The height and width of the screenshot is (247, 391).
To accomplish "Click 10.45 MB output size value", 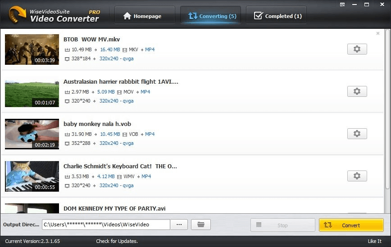I will [110, 134].
